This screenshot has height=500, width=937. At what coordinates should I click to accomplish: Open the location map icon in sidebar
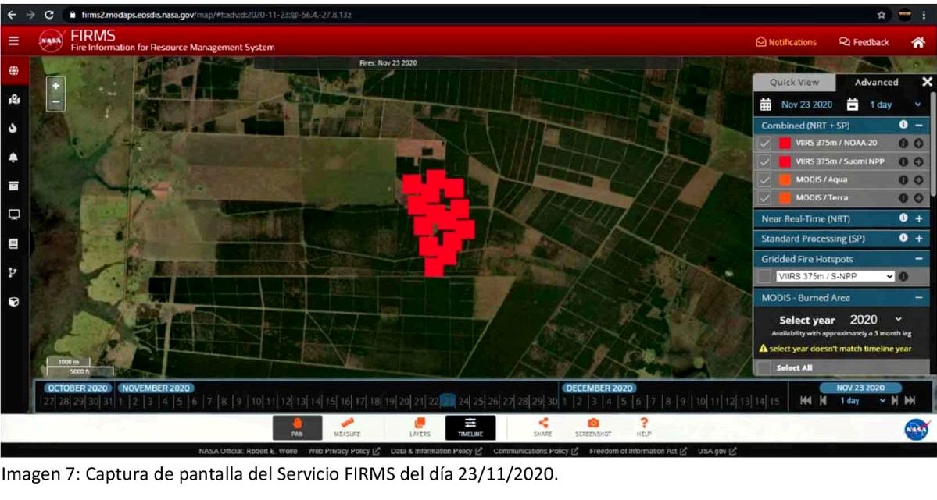(x=13, y=99)
